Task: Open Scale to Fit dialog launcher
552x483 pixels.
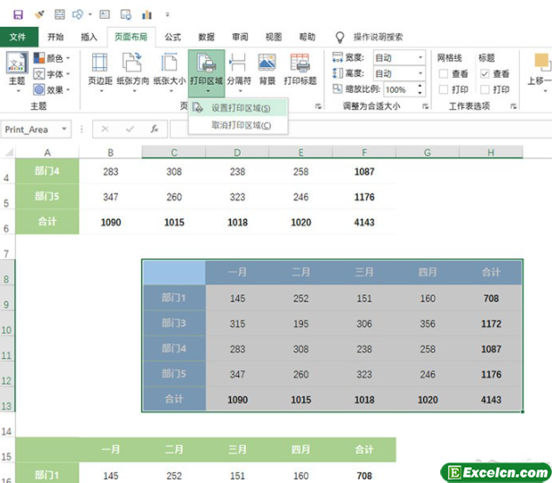Action: click(425, 106)
